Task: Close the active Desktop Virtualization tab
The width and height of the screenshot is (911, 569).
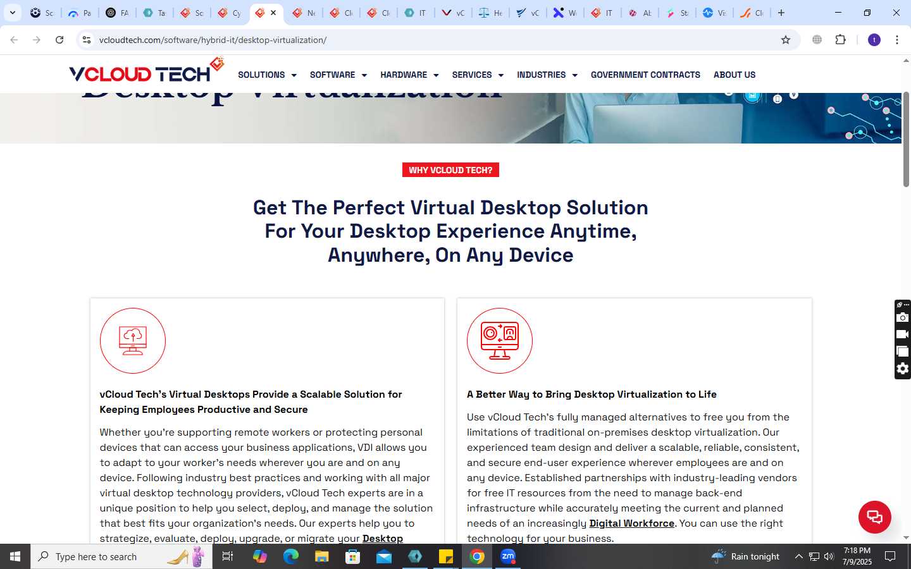Action: pos(273,13)
